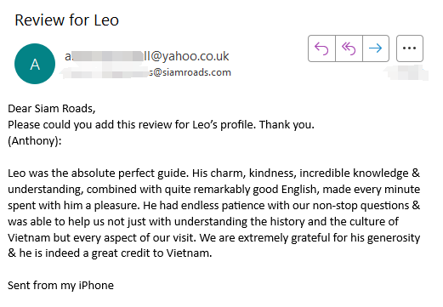Click the words Thank you in the request line
This screenshot has height=307, width=443.
(x=287, y=125)
